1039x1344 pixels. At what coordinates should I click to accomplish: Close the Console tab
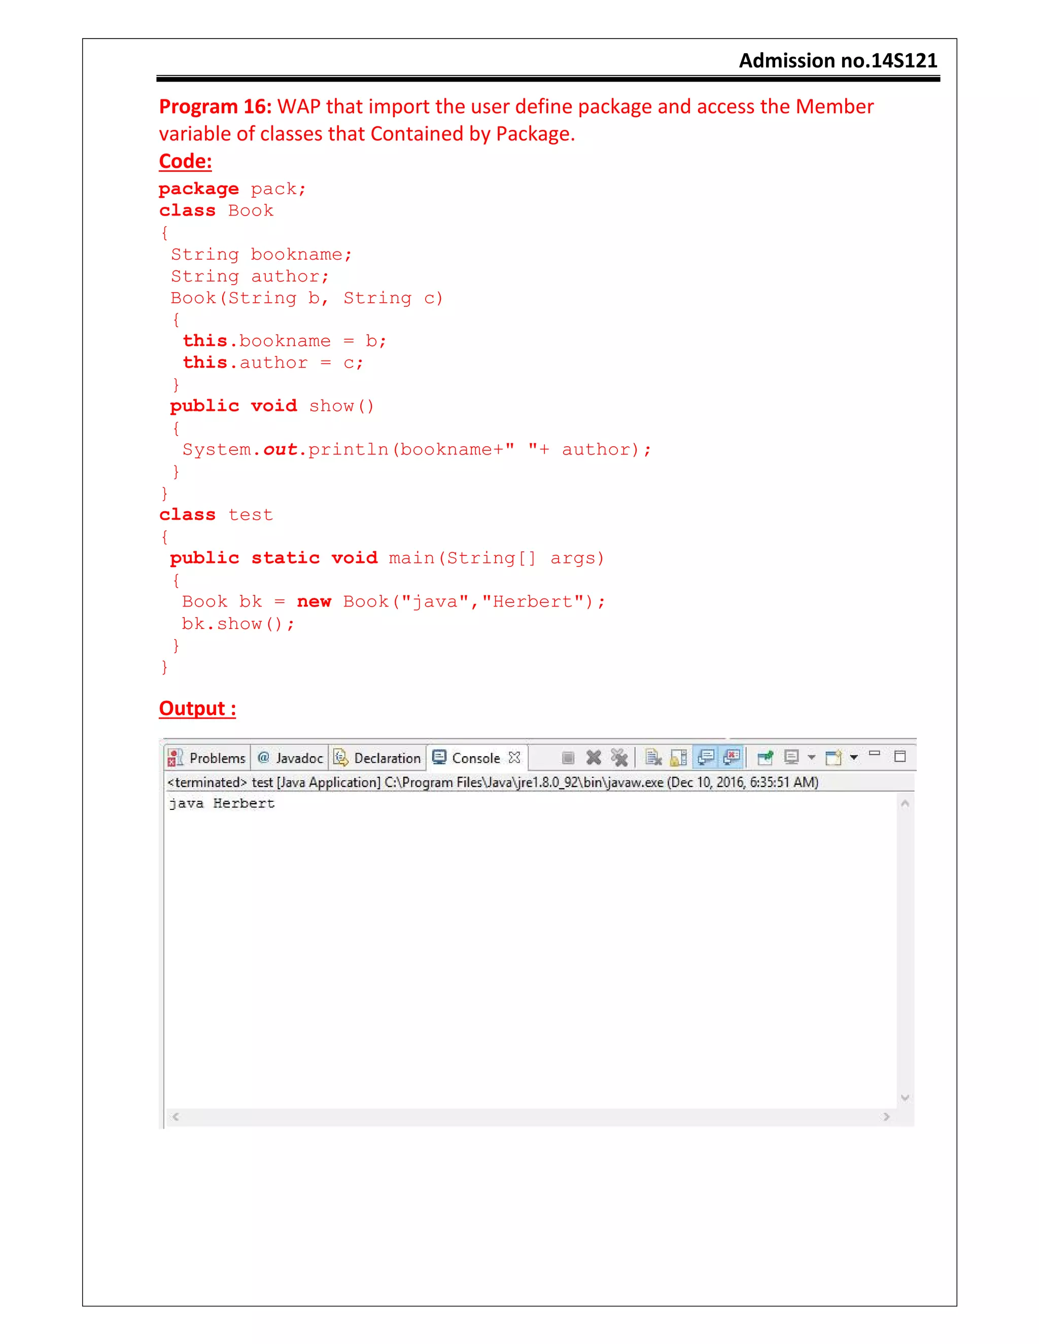click(514, 758)
